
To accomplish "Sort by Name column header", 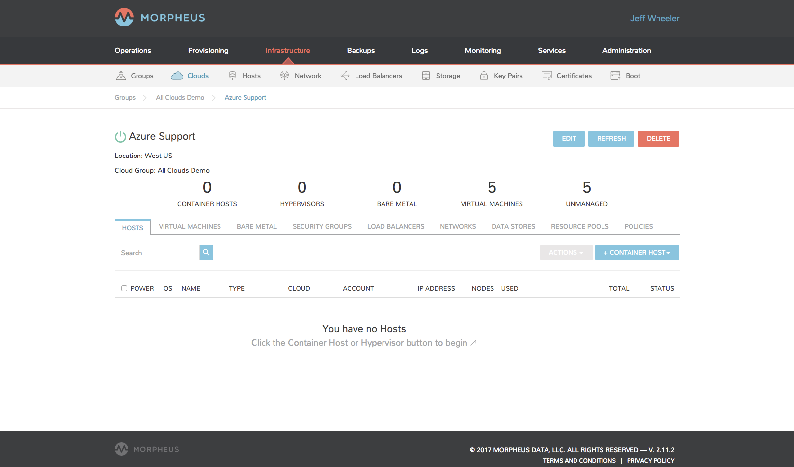I will (x=191, y=288).
